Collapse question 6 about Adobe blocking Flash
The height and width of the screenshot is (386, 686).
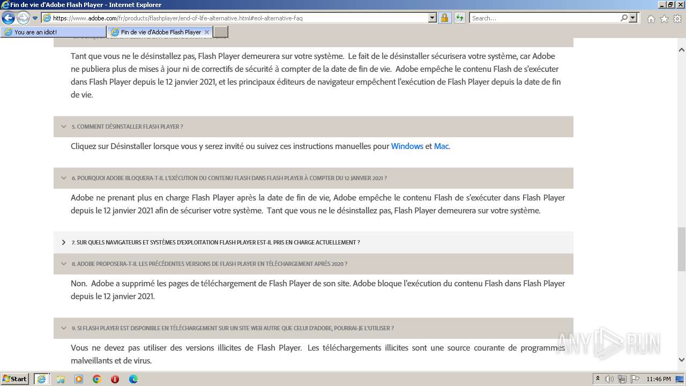64,178
